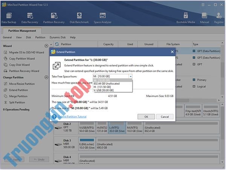
Task: Collapse the Wizard section
Action: (x=46, y=46)
